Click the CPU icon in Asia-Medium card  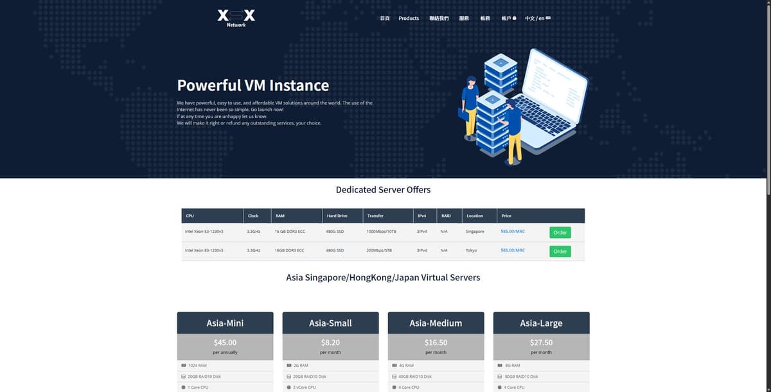coord(394,388)
